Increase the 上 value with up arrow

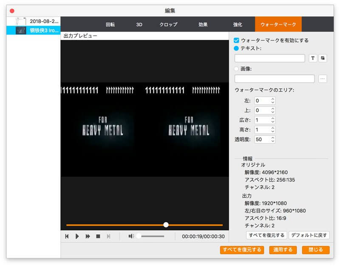[x=273, y=109]
